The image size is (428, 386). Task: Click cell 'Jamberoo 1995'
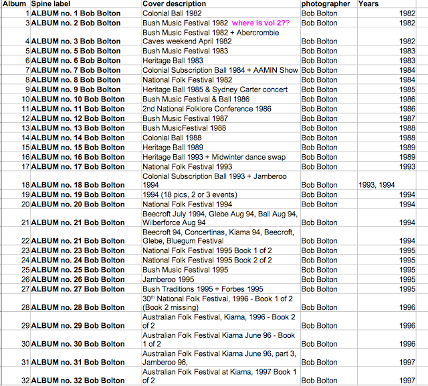point(221,279)
